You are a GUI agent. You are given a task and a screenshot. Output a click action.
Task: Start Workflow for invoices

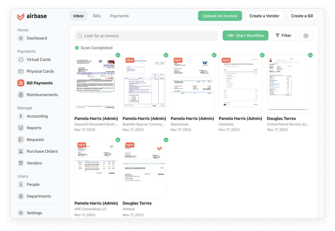pyautogui.click(x=246, y=36)
